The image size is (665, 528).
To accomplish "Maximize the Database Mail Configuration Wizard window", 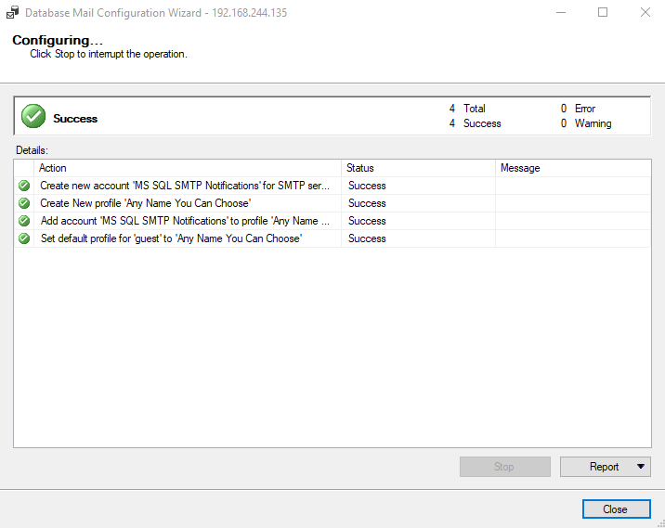I will 603,13.
